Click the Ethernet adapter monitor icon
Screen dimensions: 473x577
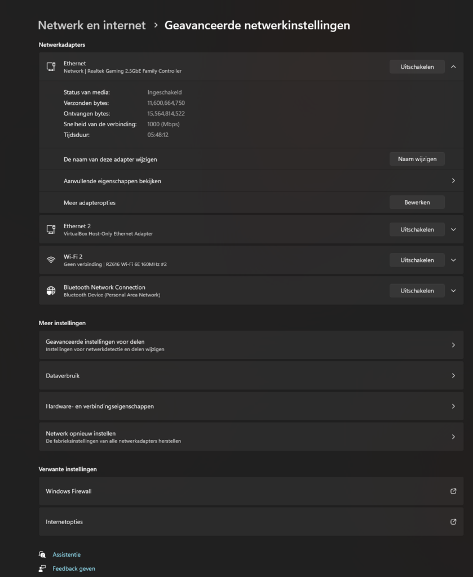pyautogui.click(x=51, y=66)
